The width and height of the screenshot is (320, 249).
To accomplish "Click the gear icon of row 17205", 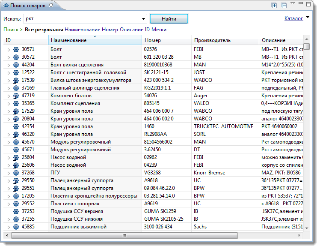I will pos(16,196).
